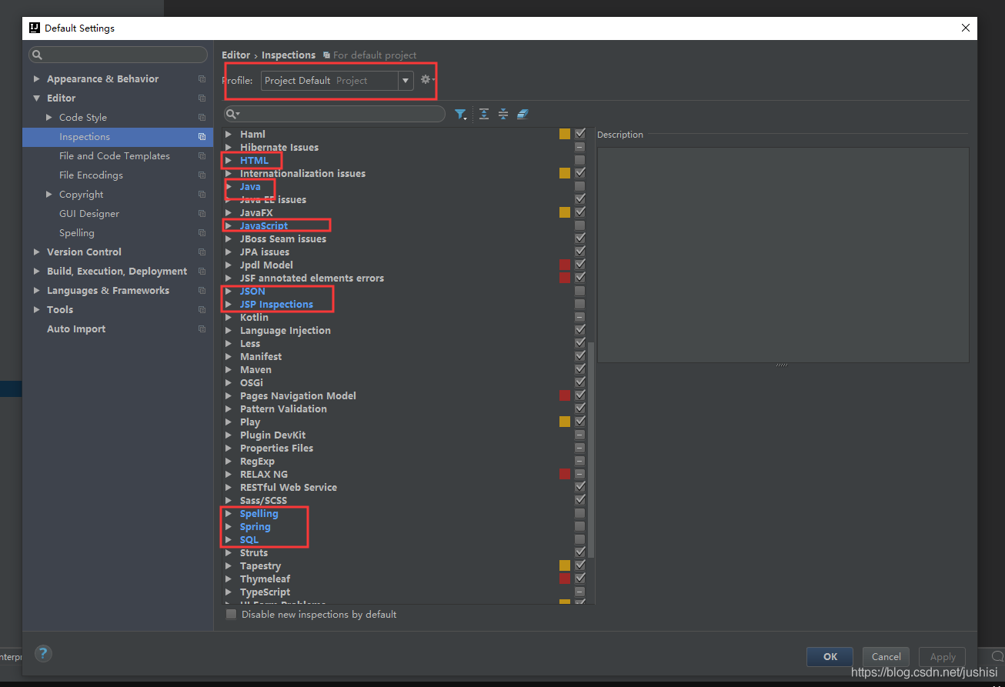Viewport: 1005px width, 687px height.
Task: Focus the inspections search field
Action: pyautogui.click(x=335, y=114)
